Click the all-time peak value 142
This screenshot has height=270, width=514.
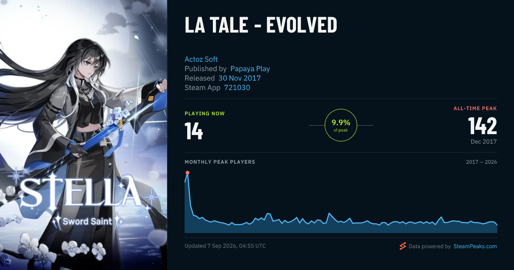pyautogui.click(x=482, y=126)
